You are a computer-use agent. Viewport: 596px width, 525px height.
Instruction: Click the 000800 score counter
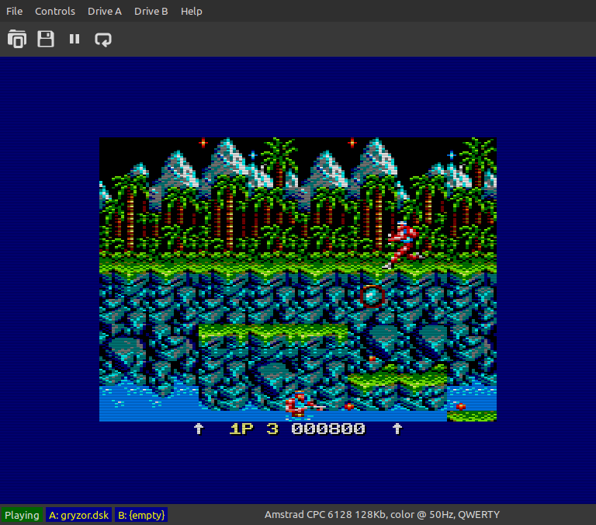pyautogui.click(x=328, y=429)
